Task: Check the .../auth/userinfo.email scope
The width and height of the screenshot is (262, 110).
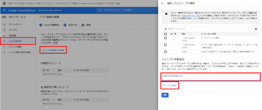Action: point(166,38)
